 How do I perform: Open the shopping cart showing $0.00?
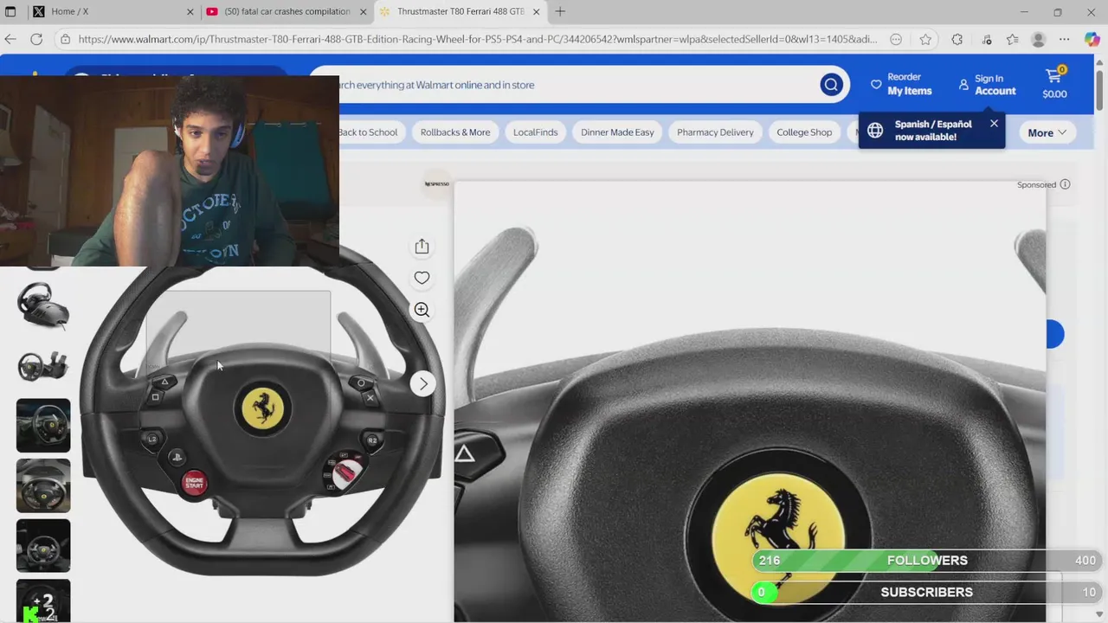coord(1054,83)
